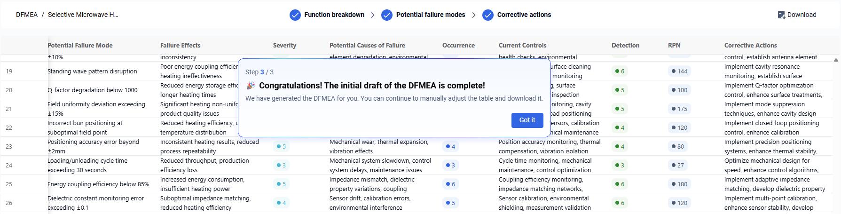Click the chevron before Corrective actions
The height and width of the screenshot is (214, 841).
coord(473,15)
